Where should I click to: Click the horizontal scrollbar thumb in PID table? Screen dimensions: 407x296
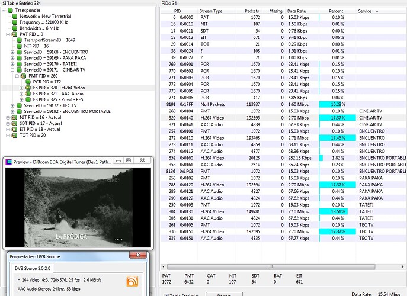pos(271,266)
